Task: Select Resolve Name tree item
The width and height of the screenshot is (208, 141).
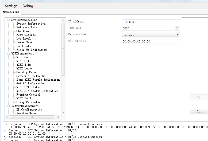Action: [26, 113]
